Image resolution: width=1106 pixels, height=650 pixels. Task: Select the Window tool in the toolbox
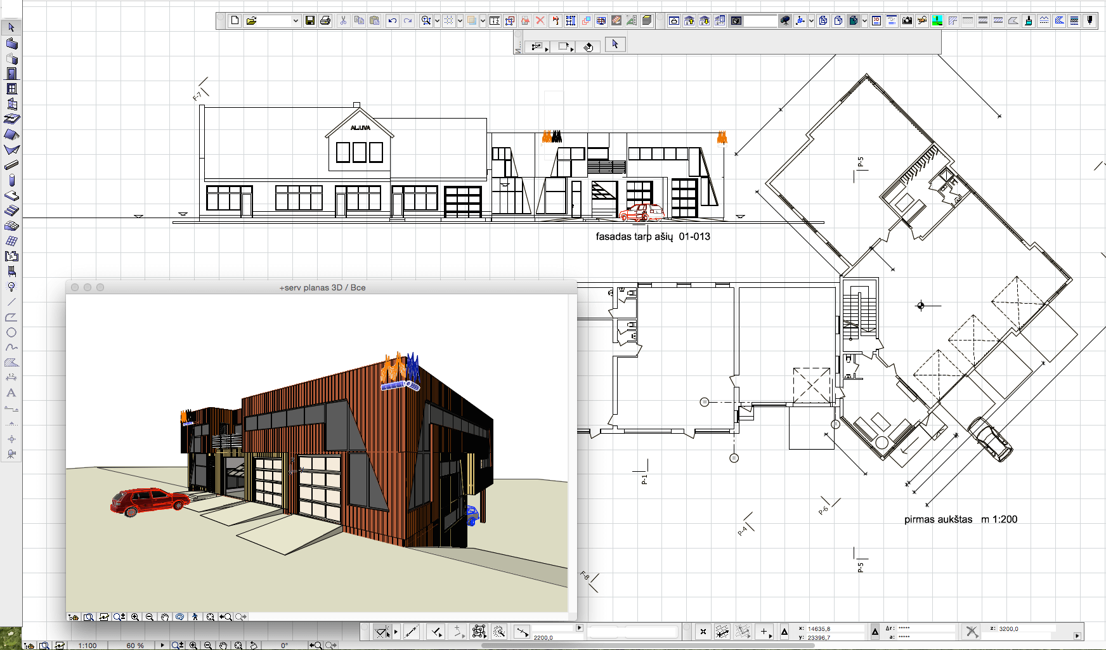[11, 89]
